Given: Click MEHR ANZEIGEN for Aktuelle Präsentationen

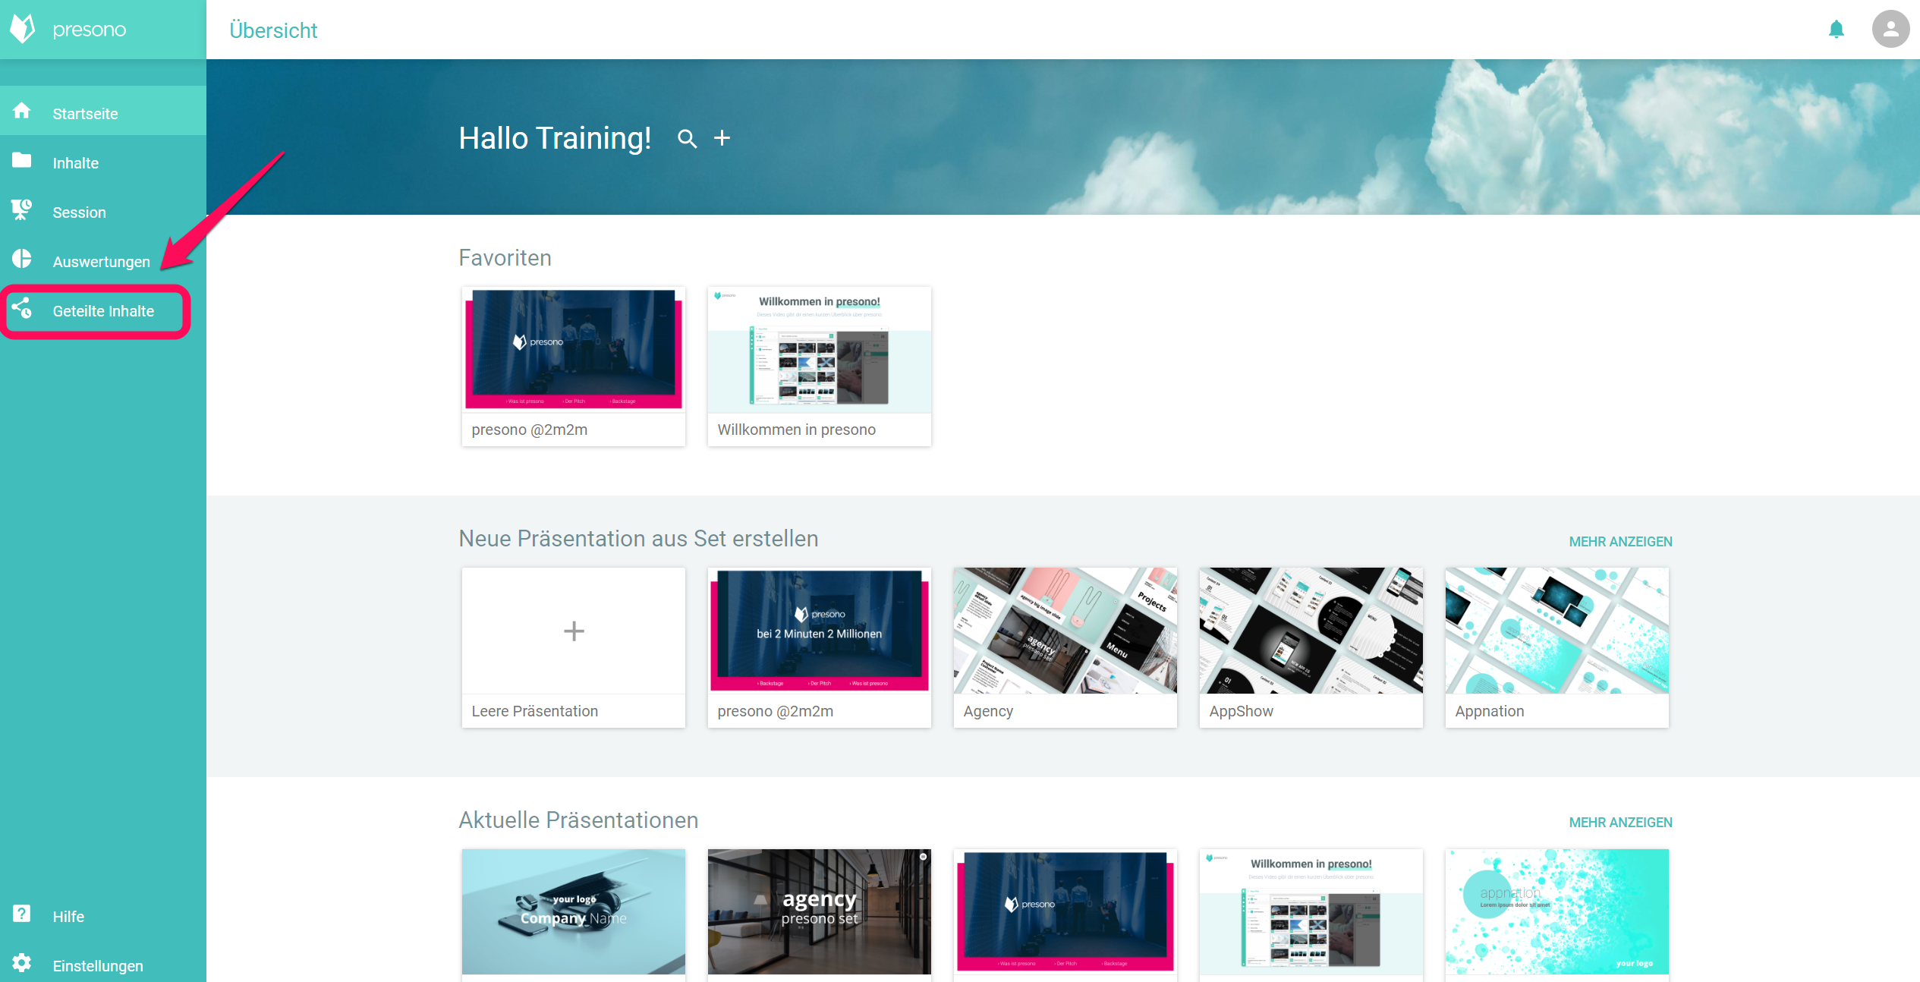Looking at the screenshot, I should (1620, 822).
